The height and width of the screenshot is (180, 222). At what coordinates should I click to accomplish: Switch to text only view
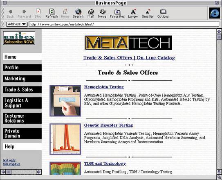[x=9, y=160]
